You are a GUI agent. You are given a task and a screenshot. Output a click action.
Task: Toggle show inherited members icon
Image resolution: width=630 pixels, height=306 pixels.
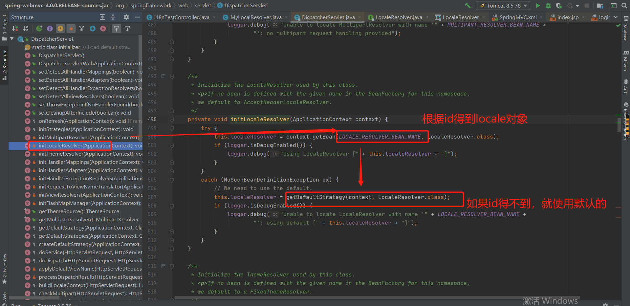pos(39,29)
